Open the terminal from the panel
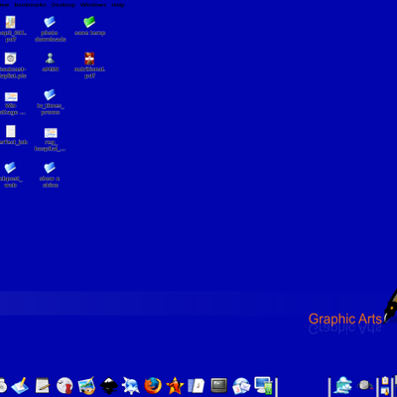Screen dimensions: 397x397 pos(219,386)
